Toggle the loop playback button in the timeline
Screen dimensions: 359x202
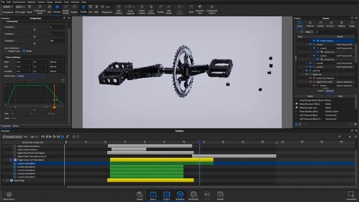[62, 137]
